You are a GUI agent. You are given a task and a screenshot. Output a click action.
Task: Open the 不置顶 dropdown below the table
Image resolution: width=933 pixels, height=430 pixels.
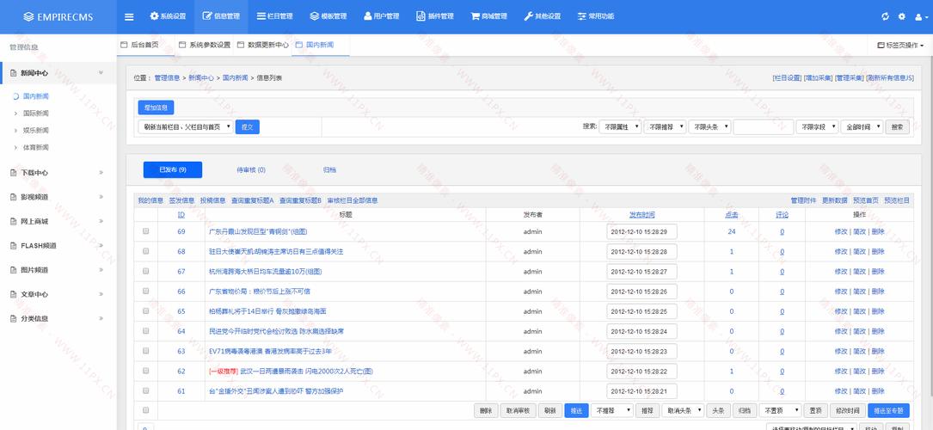tap(780, 410)
